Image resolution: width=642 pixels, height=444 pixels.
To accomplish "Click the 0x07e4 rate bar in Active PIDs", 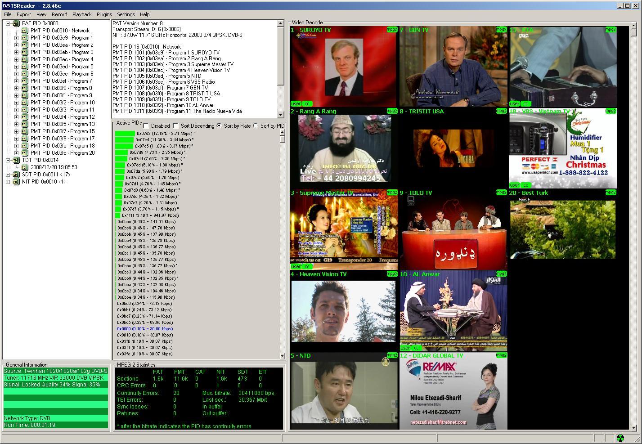I will pyautogui.click(x=125, y=140).
